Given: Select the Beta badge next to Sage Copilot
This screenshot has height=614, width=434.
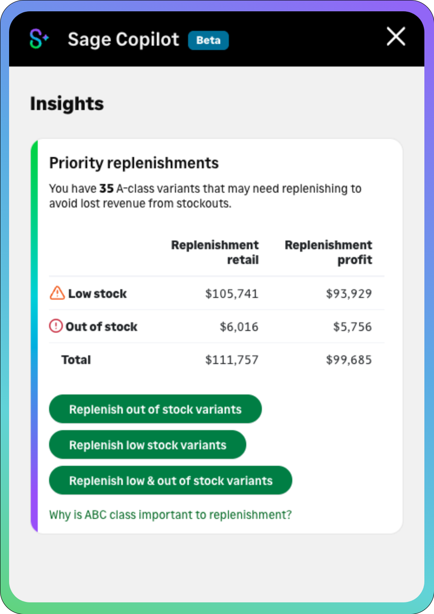Looking at the screenshot, I should (208, 40).
